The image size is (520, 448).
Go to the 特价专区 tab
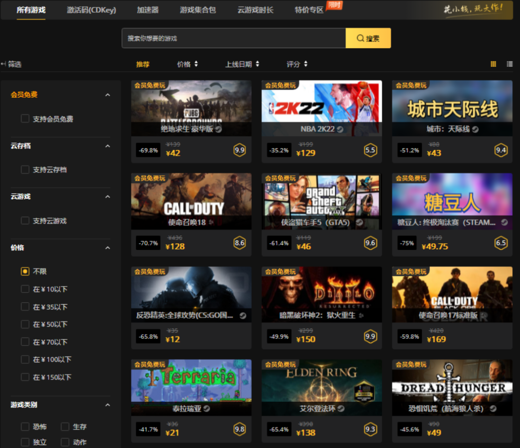coord(309,10)
